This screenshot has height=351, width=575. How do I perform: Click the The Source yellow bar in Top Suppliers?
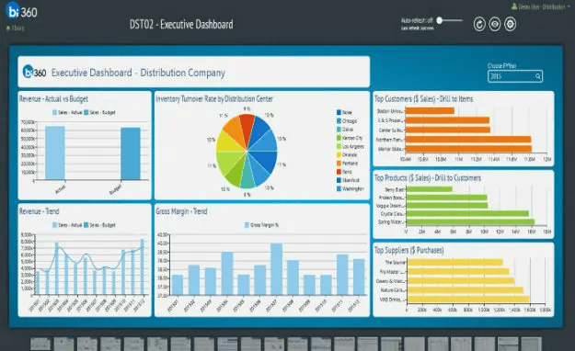[455, 263]
